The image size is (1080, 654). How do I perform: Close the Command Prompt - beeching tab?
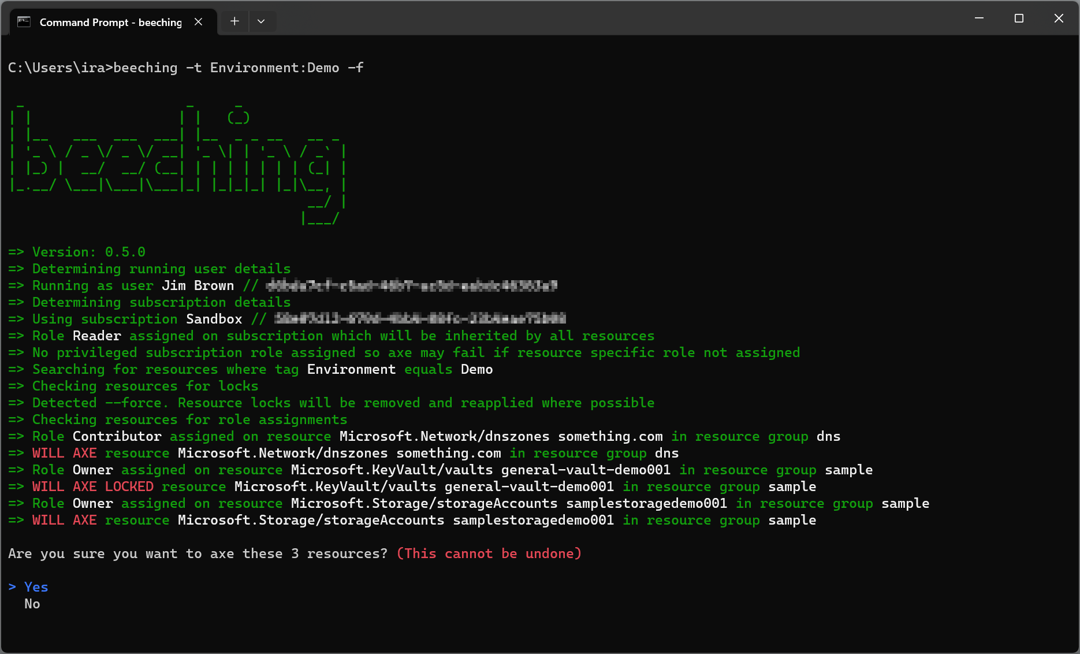coord(199,21)
